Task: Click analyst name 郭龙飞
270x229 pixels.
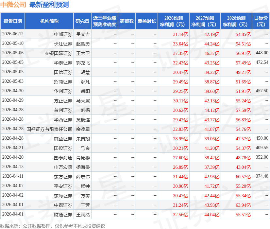Action: (83, 63)
